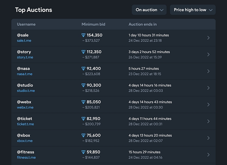
Task: Click the TON icon beside 112,350 bid
Action: [x=84, y=52]
